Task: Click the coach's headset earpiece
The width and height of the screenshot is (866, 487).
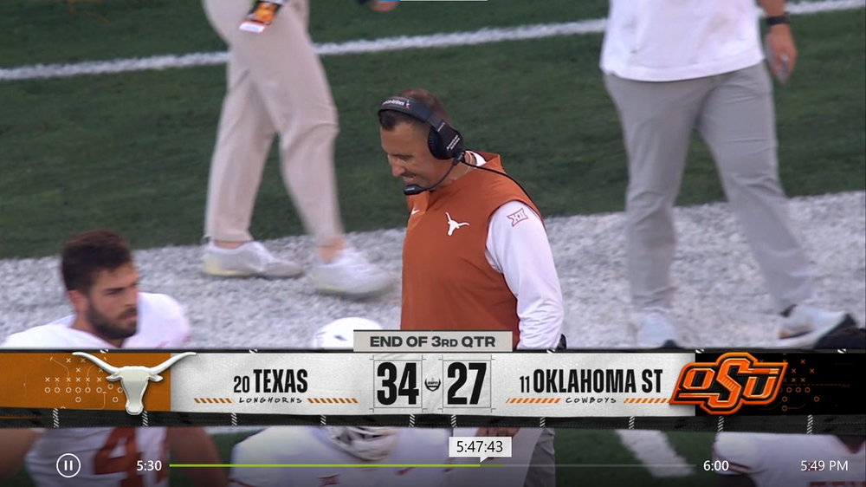Action: click(x=445, y=141)
